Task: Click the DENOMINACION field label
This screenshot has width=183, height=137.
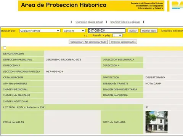Action: click(x=13, y=54)
